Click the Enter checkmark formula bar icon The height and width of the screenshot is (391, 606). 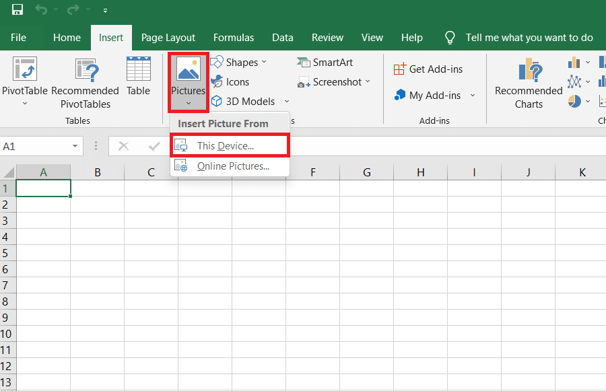click(x=154, y=146)
